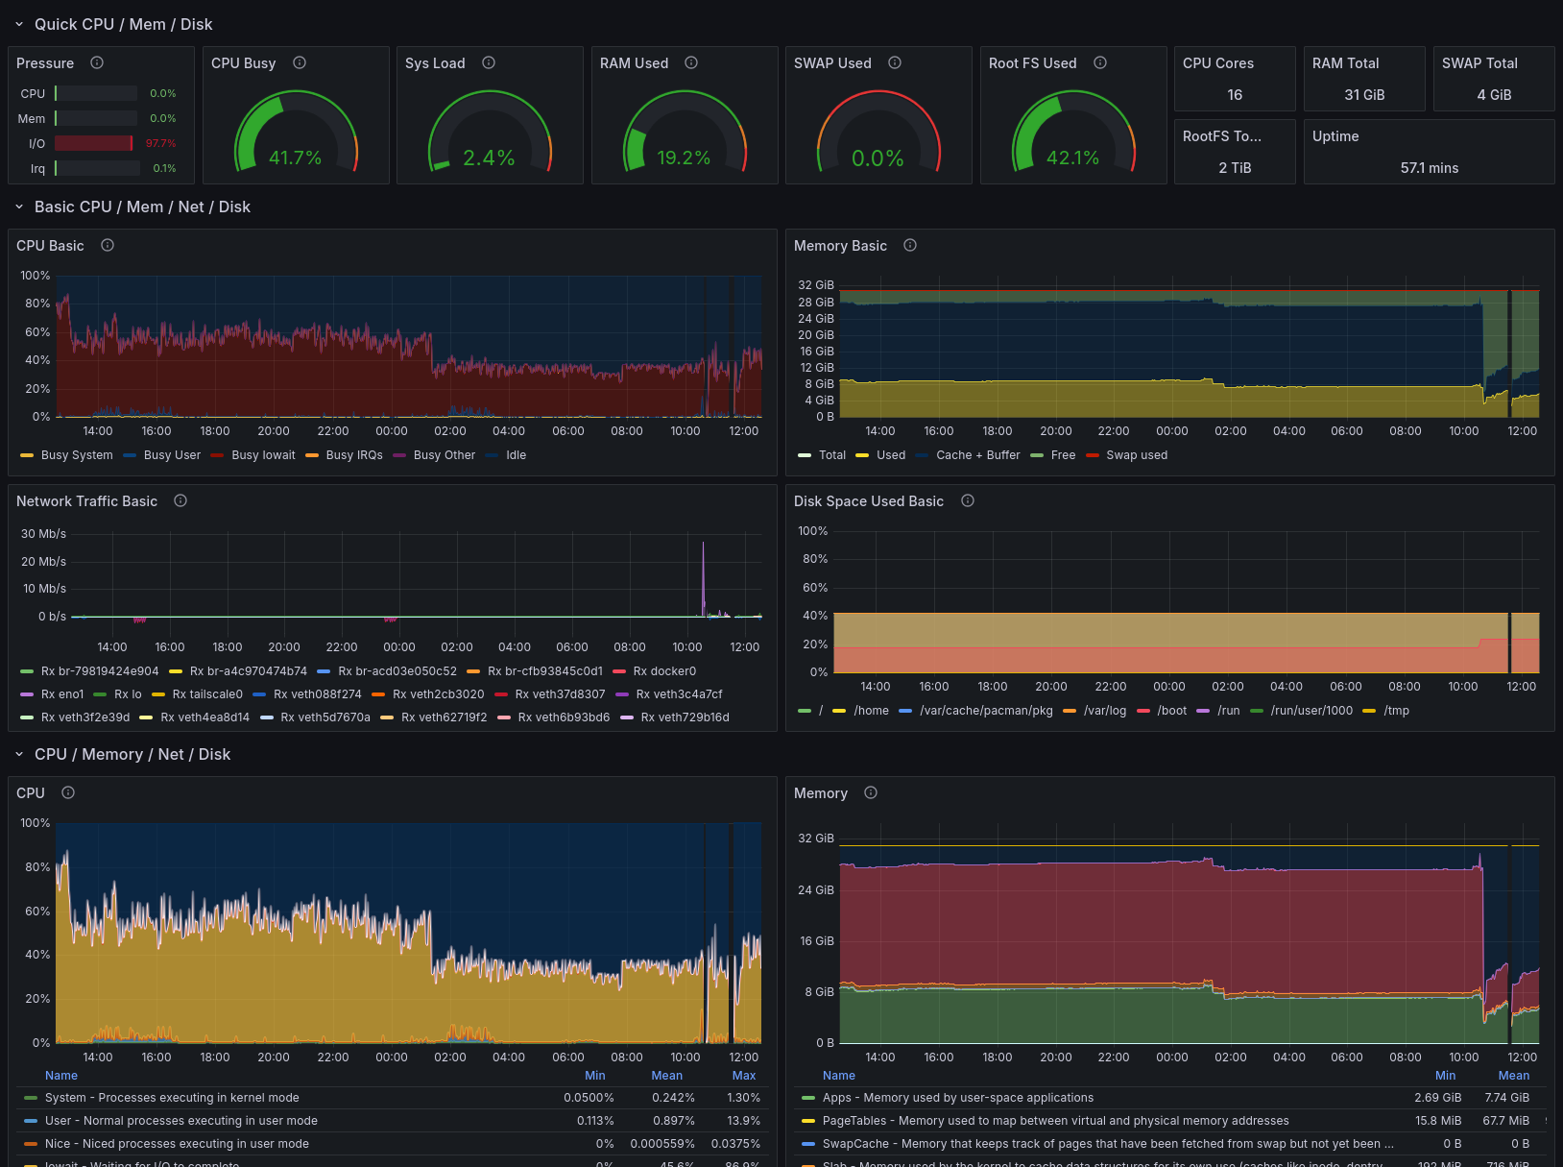The width and height of the screenshot is (1563, 1167).
Task: Show the SWAP Used info tooltip icon
Action: coord(895,62)
